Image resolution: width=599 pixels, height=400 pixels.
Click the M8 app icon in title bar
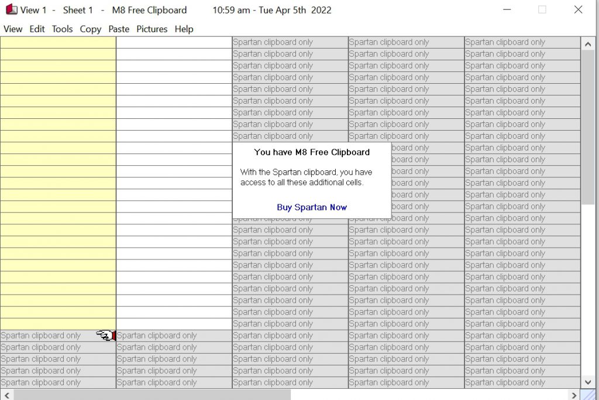click(12, 10)
